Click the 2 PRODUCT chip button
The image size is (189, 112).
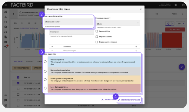coord(38,68)
